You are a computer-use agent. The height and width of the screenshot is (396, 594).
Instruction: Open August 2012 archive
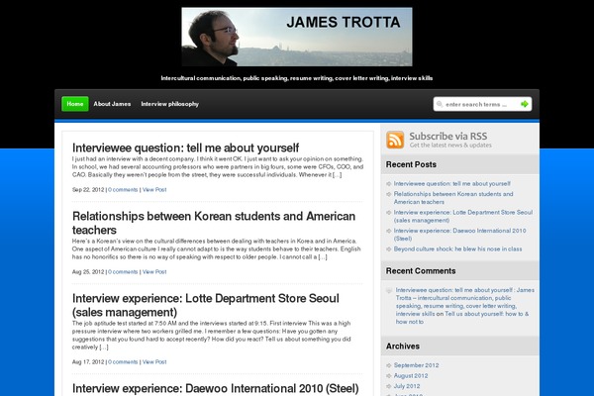411,375
